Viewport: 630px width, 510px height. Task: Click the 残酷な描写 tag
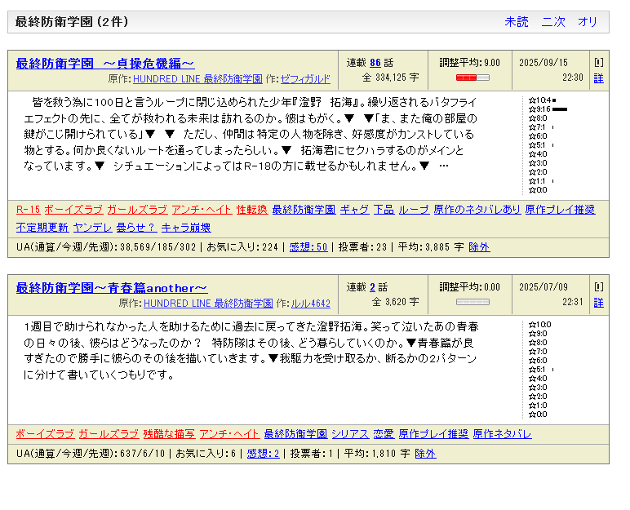pos(170,434)
